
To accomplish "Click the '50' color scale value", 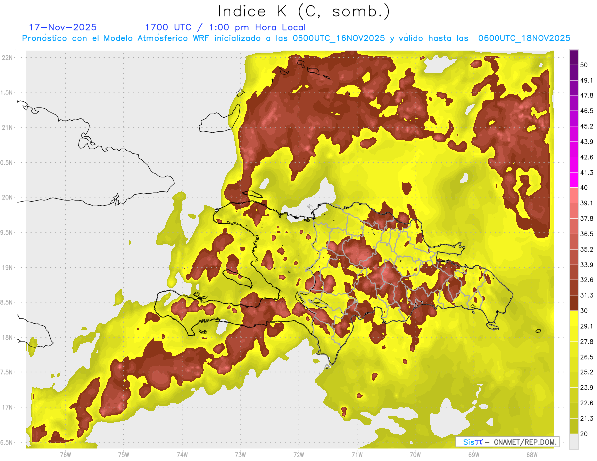I will coord(584,65).
